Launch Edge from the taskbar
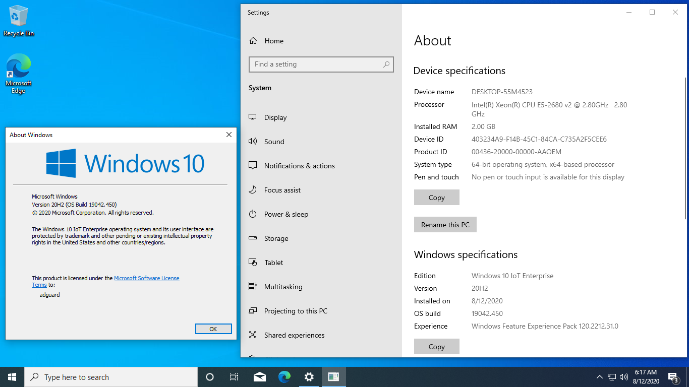Screen dimensions: 689x387 tap(284, 377)
